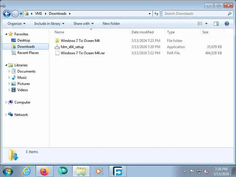
Task: Open the Music library
Action: (x=22, y=78)
